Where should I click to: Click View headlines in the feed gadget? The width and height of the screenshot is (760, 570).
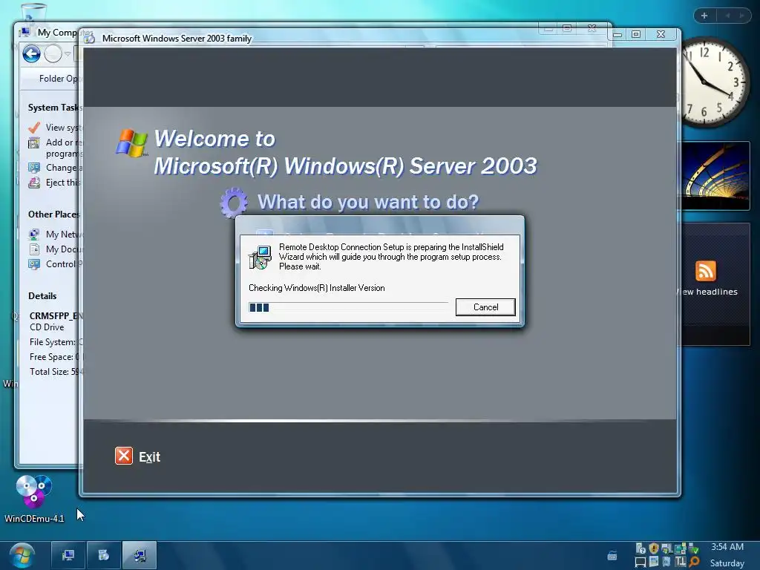[709, 292]
